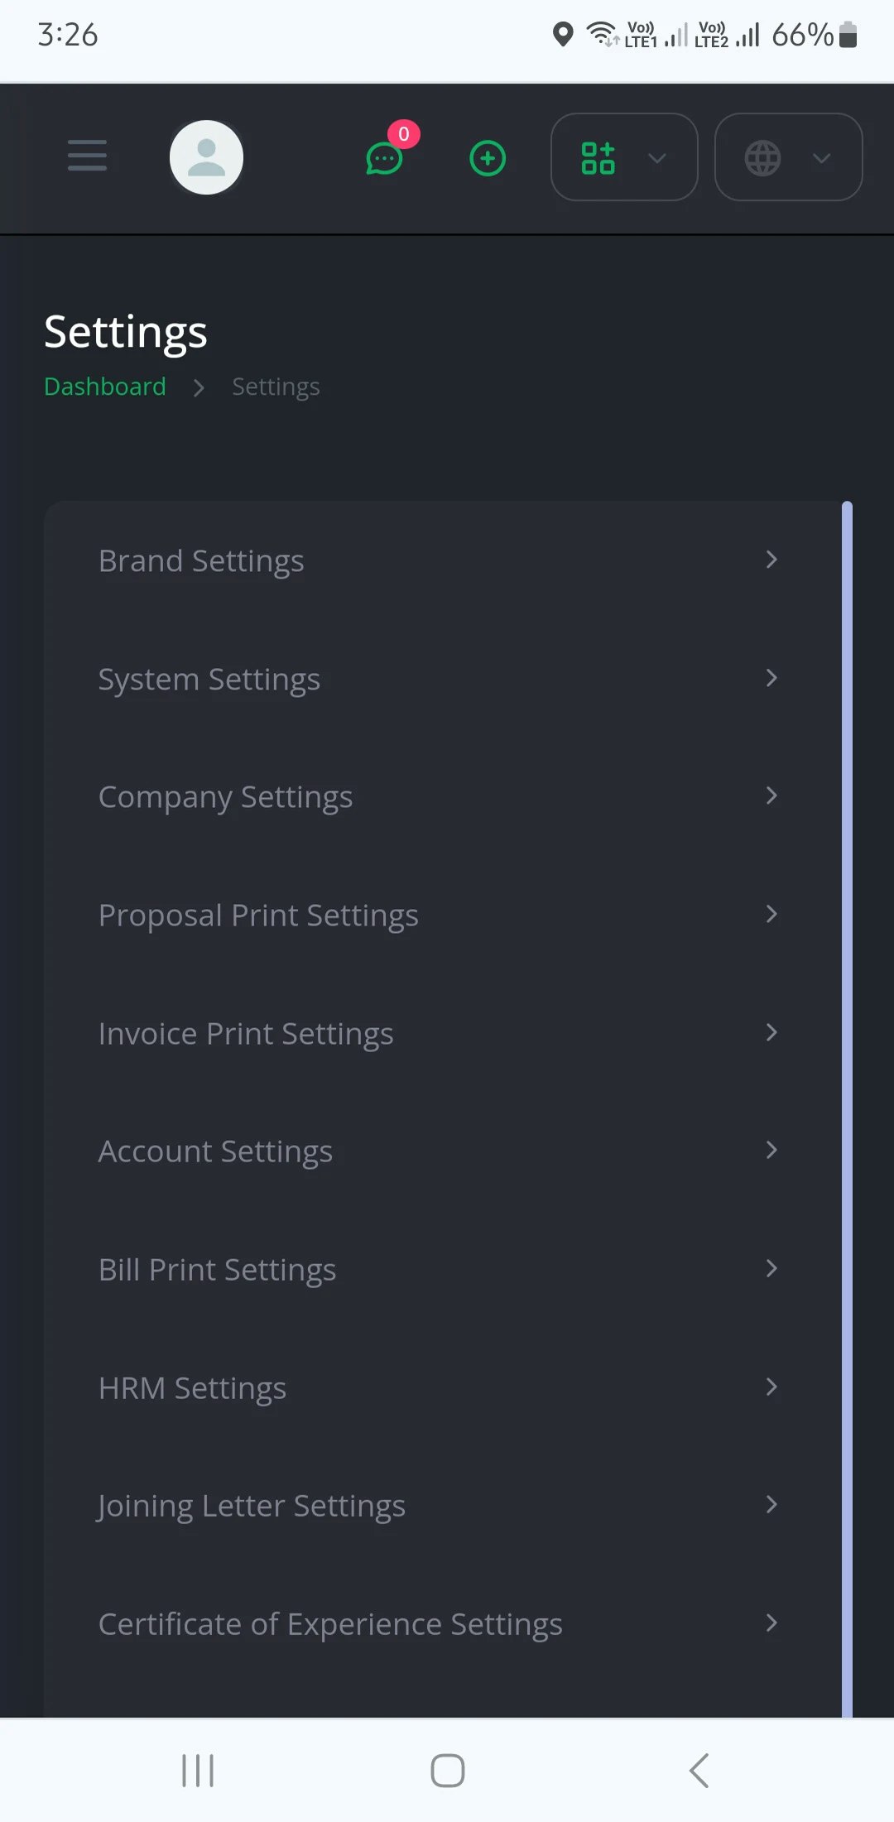Image resolution: width=894 pixels, height=1822 pixels.
Task: Open System Settings section
Action: [209, 680]
